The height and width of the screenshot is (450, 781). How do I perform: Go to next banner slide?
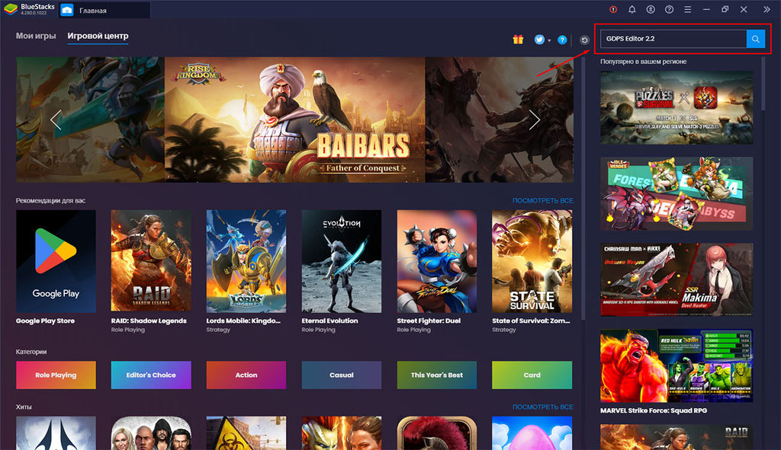(534, 120)
